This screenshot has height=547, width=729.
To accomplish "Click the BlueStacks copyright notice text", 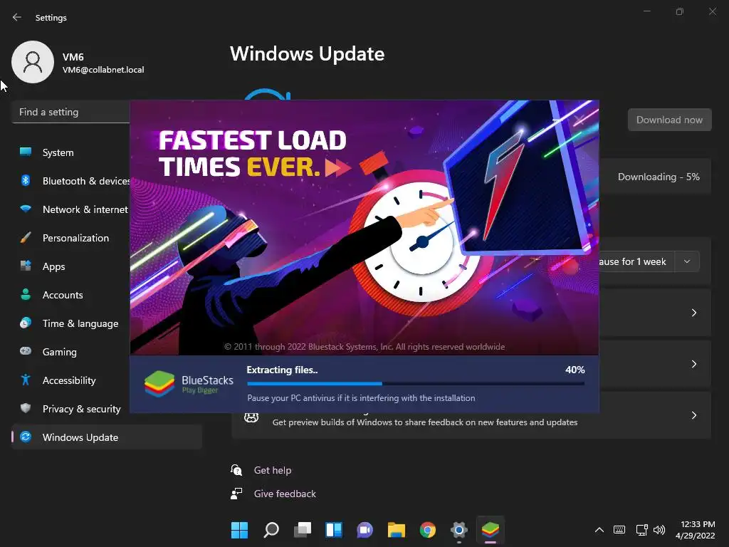I will coord(364,347).
